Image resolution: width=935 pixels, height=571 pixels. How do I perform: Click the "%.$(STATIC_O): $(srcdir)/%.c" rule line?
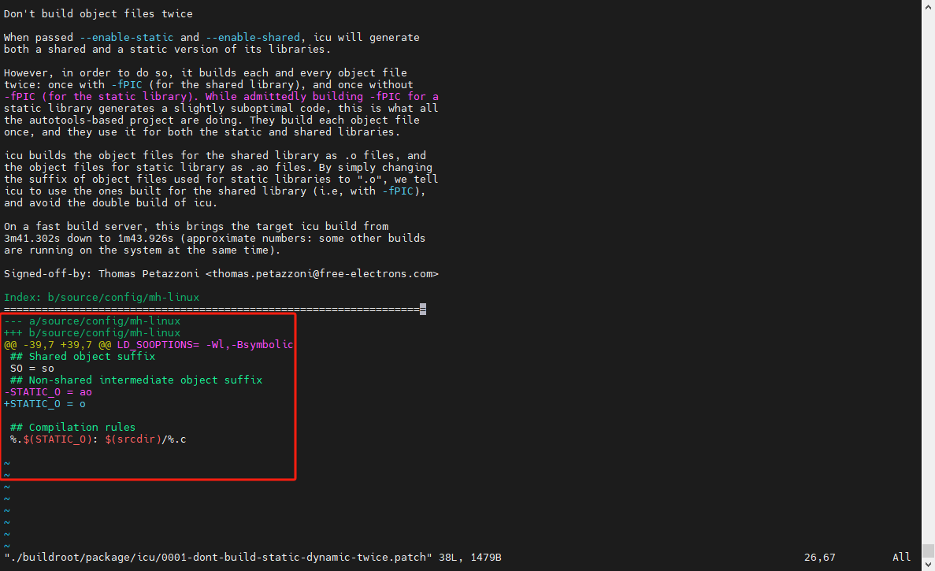[98, 439]
